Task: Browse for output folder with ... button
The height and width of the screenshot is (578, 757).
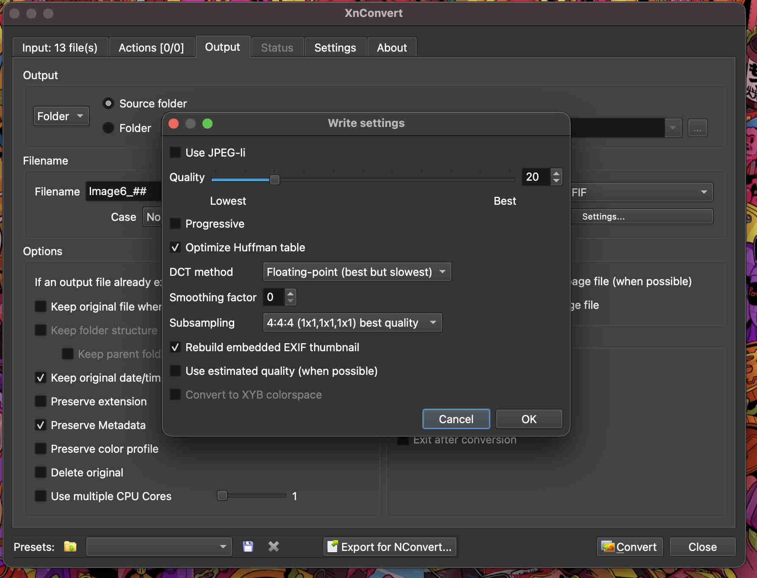Action: [698, 128]
